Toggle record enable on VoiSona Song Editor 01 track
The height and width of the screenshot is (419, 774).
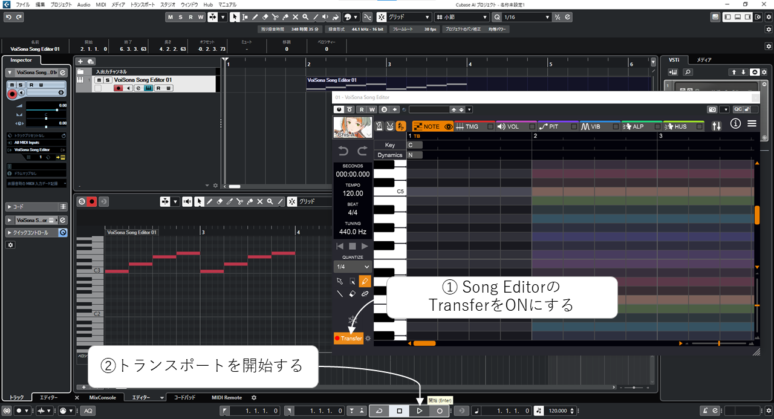[119, 88]
